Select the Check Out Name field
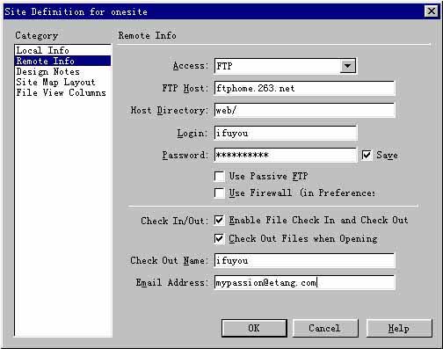Screen dimensions: 443x349 click(304, 260)
